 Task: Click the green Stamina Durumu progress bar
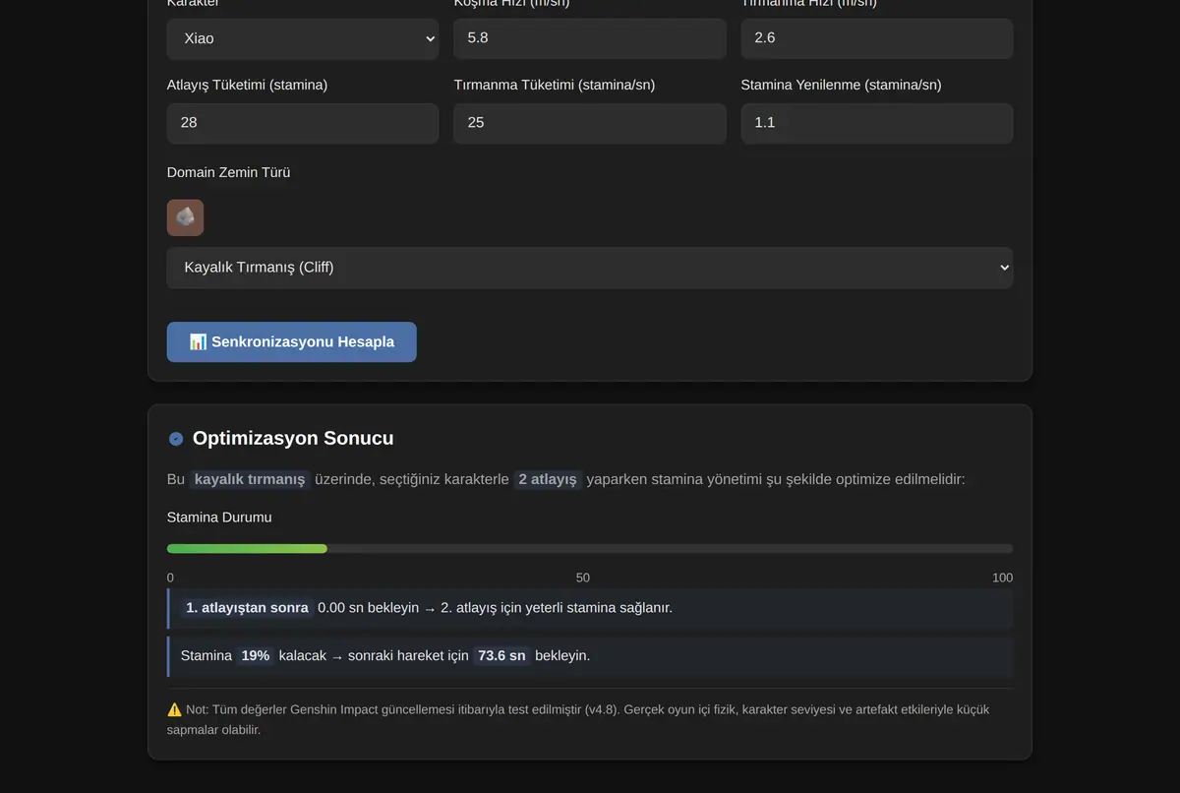click(247, 549)
